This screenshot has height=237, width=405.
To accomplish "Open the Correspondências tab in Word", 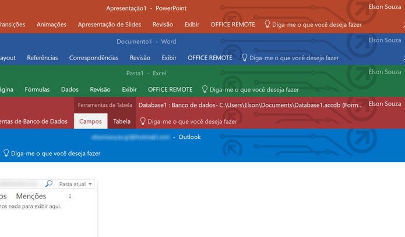I will click(x=94, y=58).
